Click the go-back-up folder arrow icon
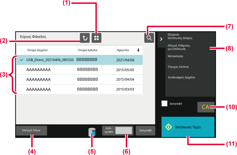237x155 pixels. click(85, 38)
